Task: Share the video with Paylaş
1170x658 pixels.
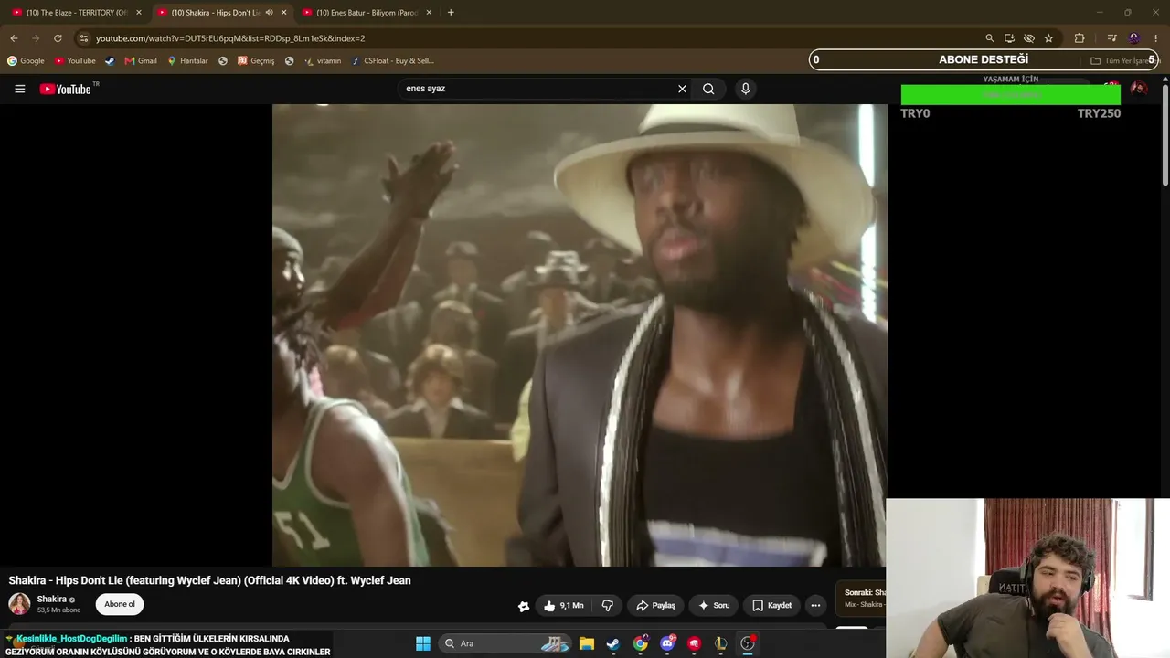Action: click(x=655, y=605)
